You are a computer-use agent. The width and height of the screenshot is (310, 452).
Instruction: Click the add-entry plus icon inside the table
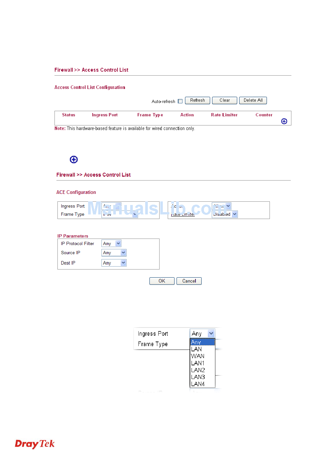(284, 121)
